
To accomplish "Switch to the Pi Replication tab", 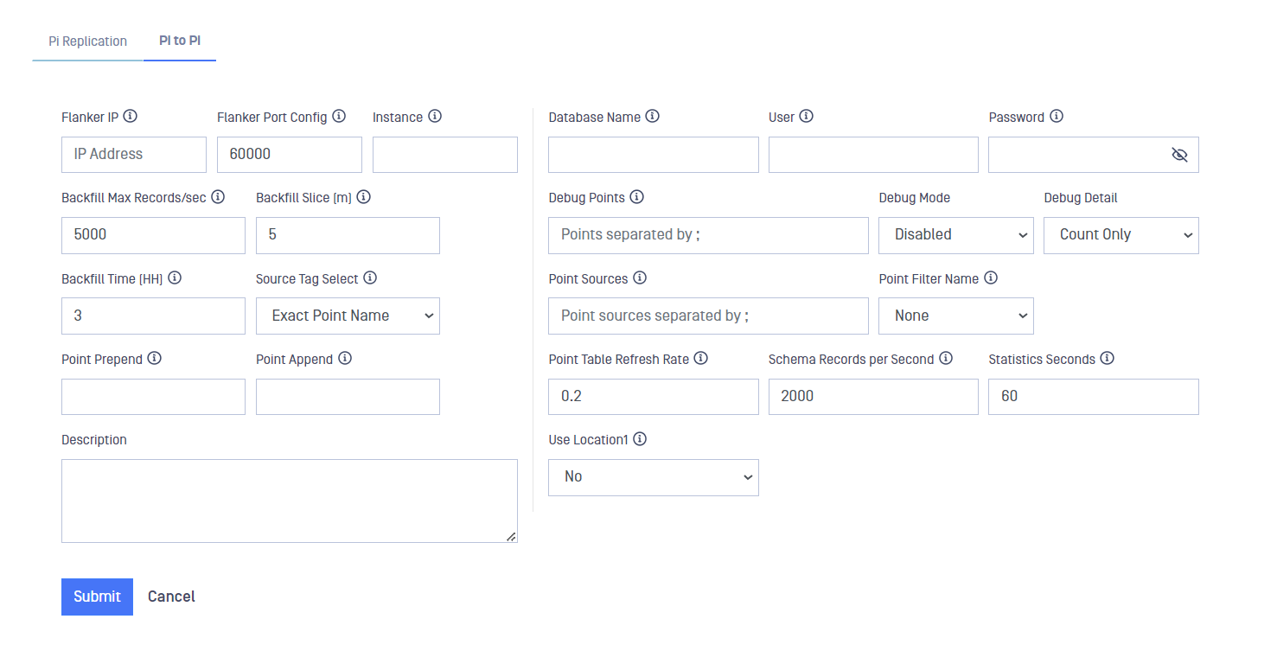I will 88,41.
